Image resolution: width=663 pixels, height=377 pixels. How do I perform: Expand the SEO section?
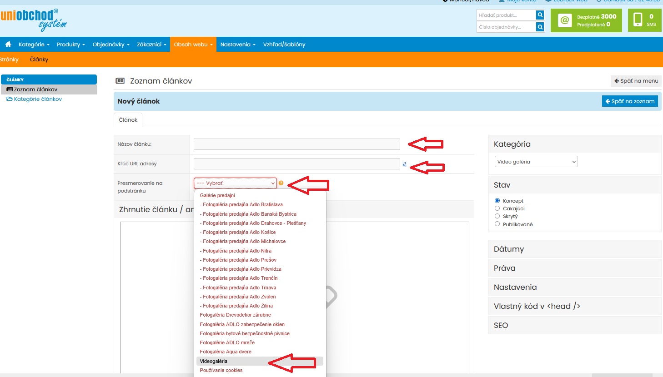tap(574, 325)
